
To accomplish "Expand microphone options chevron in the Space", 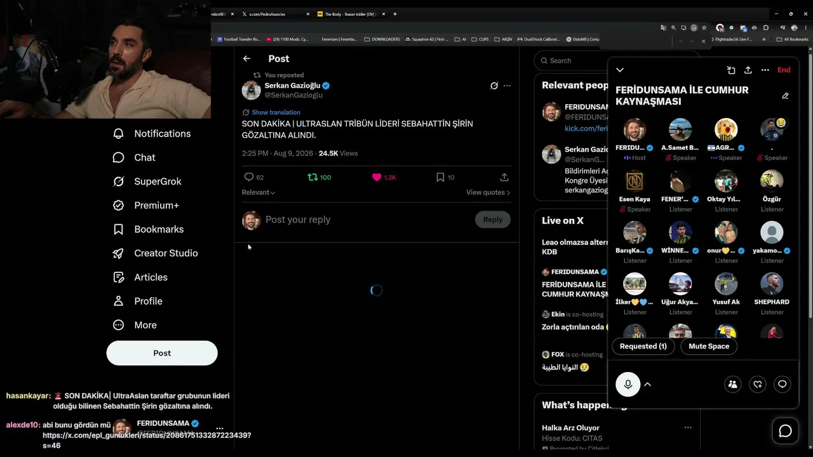I will [648, 384].
